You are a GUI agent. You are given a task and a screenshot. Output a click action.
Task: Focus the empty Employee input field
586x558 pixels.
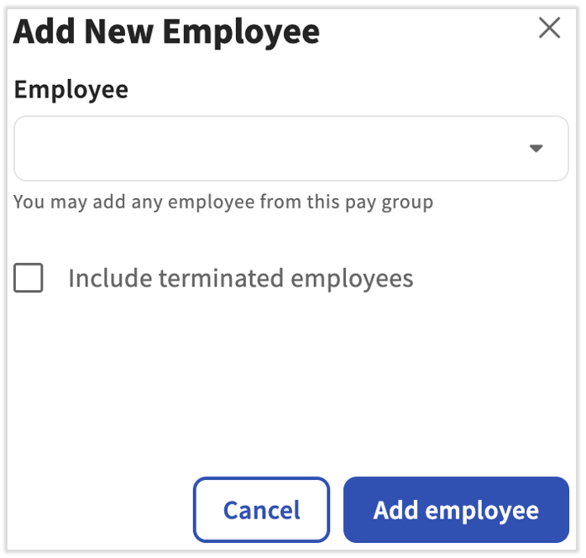click(269, 149)
